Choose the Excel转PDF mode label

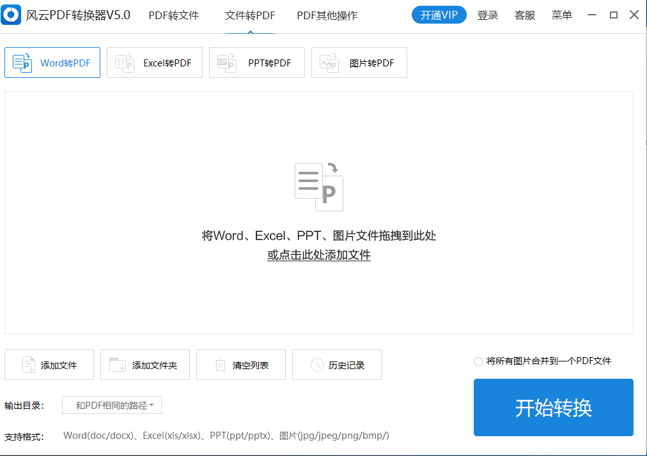pyautogui.click(x=167, y=63)
